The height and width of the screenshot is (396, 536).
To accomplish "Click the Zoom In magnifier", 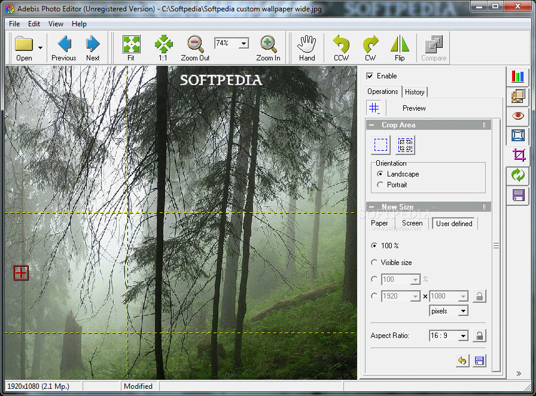I will (268, 48).
